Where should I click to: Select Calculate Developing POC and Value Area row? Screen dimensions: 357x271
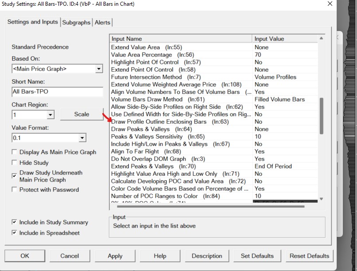tap(214, 181)
